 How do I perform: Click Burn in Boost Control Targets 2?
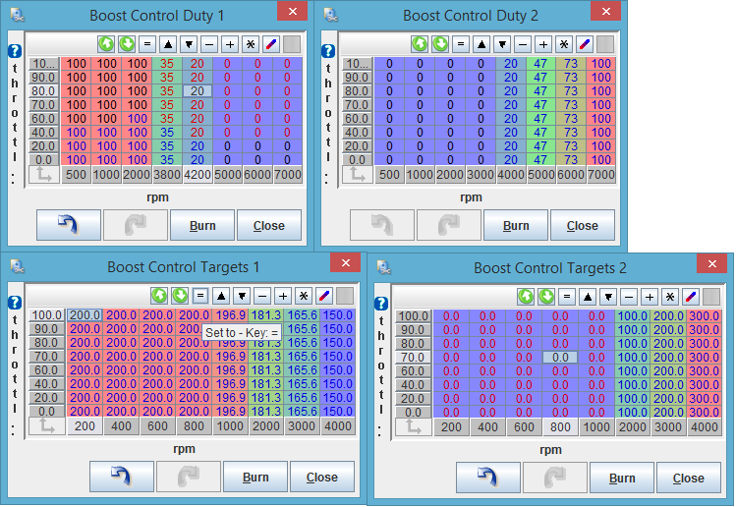pos(622,478)
